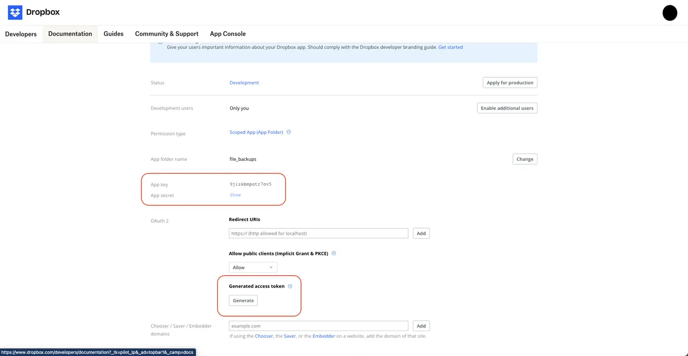Click the Redirect URIs input field
This screenshot has width=688, height=356.
pyautogui.click(x=319, y=233)
